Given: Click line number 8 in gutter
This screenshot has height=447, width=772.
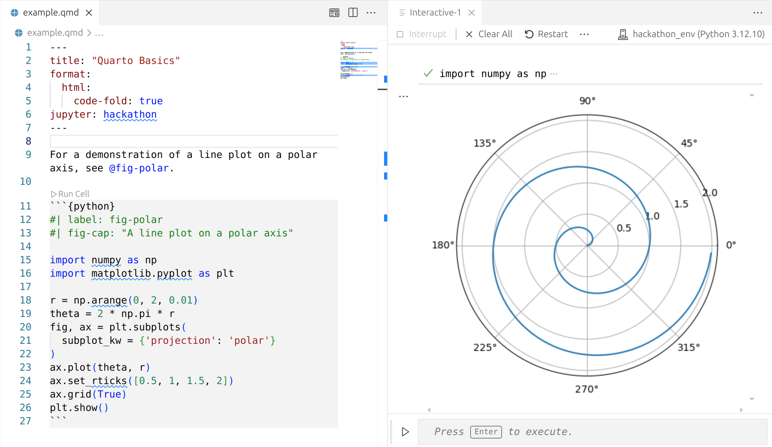Looking at the screenshot, I should [29, 141].
